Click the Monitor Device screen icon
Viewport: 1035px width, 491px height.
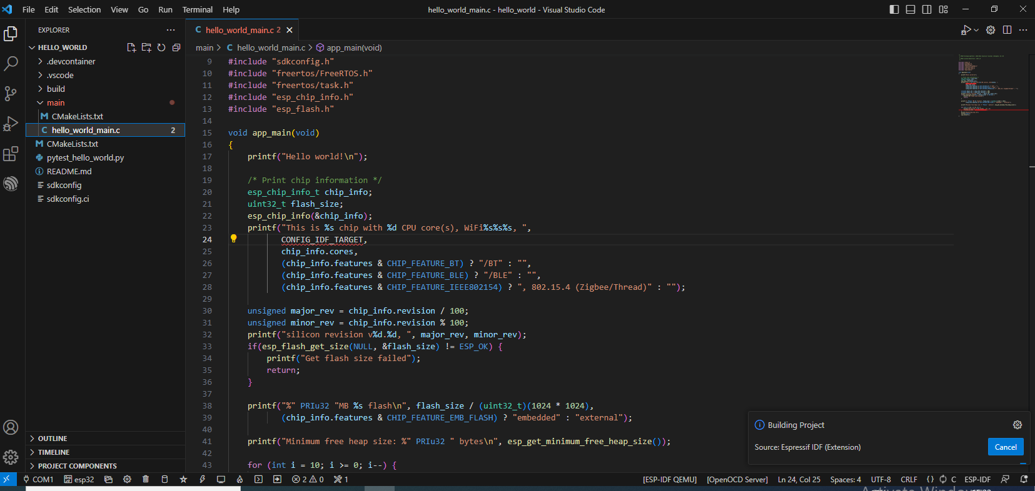click(x=221, y=479)
